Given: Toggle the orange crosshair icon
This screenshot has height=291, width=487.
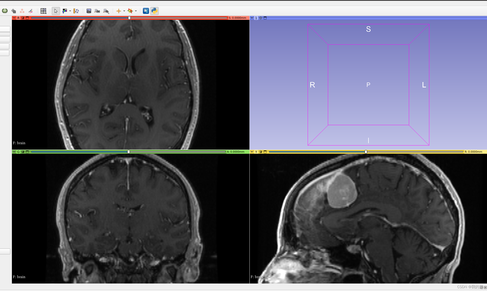Looking at the screenshot, I should tap(119, 11).
